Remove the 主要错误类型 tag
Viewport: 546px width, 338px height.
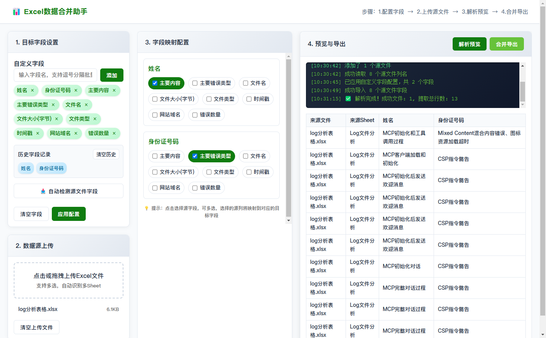tap(53, 105)
